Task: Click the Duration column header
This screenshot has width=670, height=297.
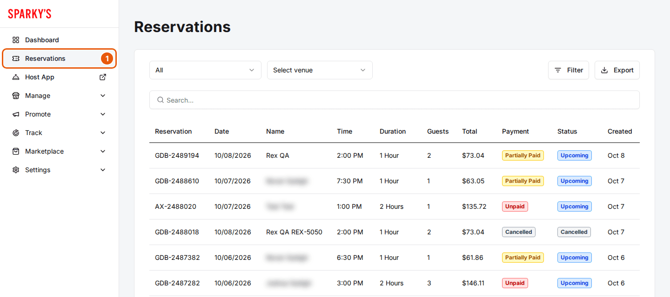Action: tap(393, 131)
